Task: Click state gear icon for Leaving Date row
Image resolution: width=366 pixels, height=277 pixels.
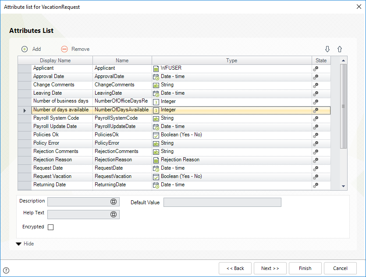Action: click(316, 94)
